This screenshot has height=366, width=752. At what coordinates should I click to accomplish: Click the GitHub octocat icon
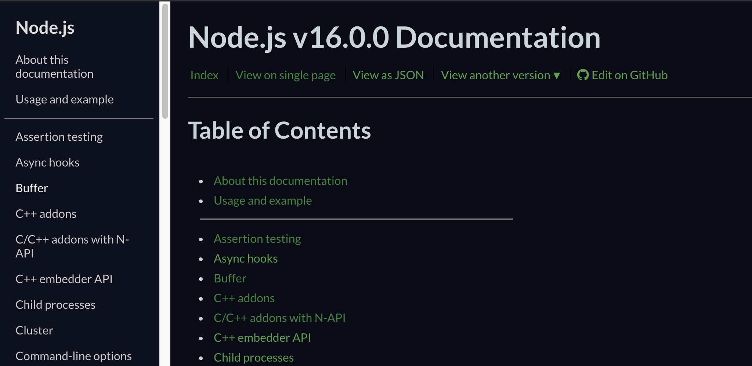tap(583, 75)
